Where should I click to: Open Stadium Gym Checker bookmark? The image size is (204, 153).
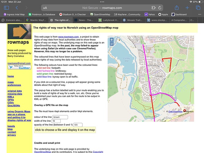73,14
